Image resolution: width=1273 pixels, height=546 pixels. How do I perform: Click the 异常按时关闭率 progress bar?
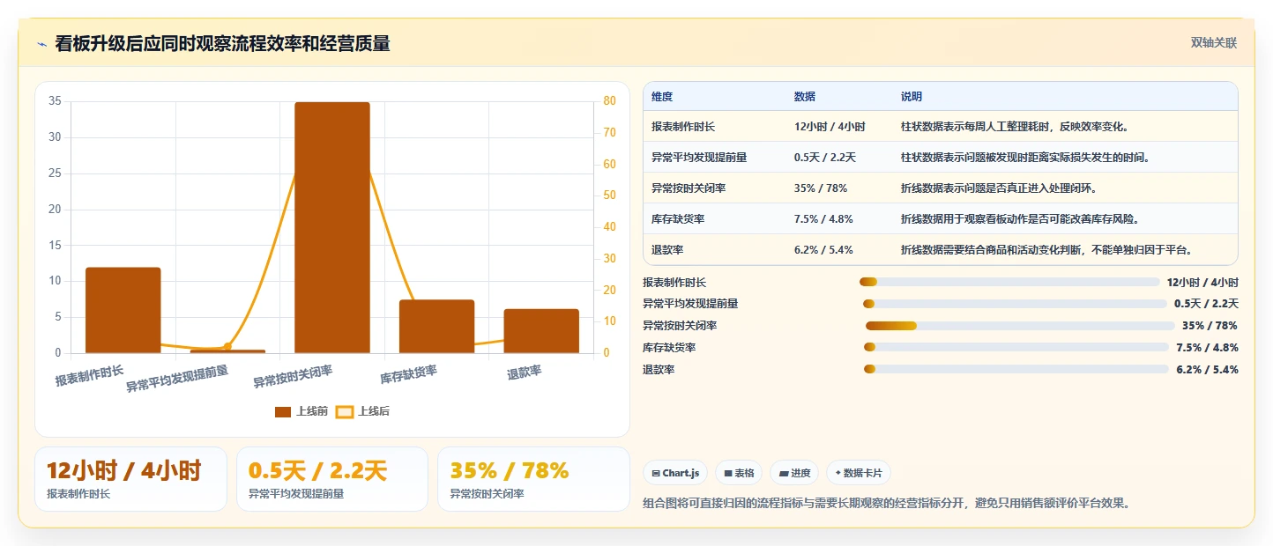[1020, 326]
